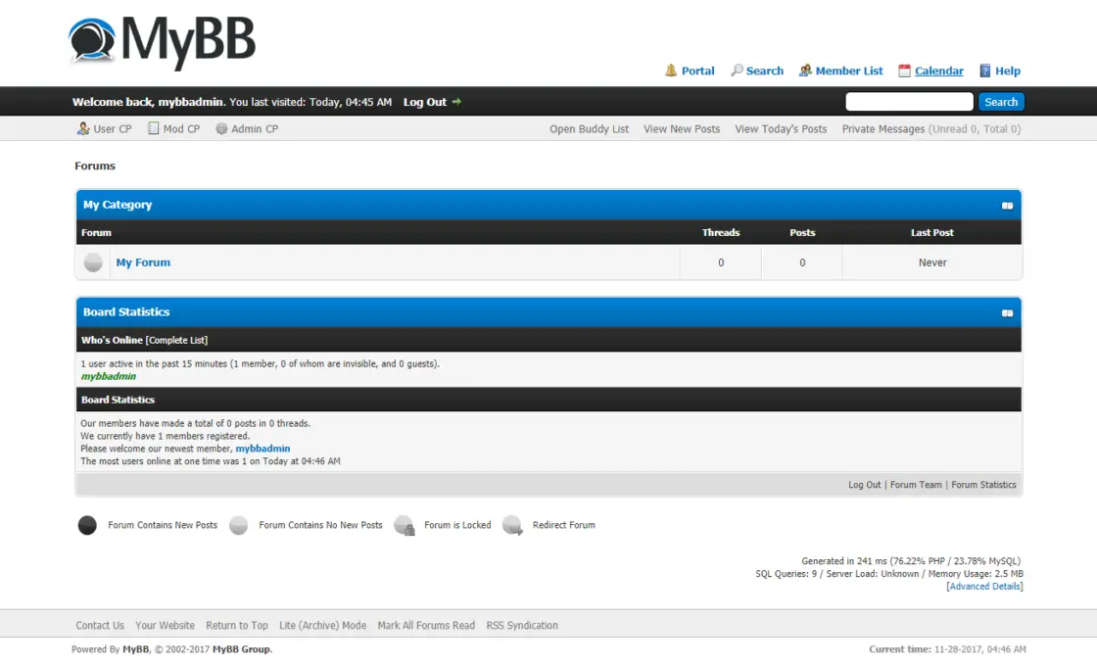
Task: Click the Forum is Locked legend icon
Action: 405,525
